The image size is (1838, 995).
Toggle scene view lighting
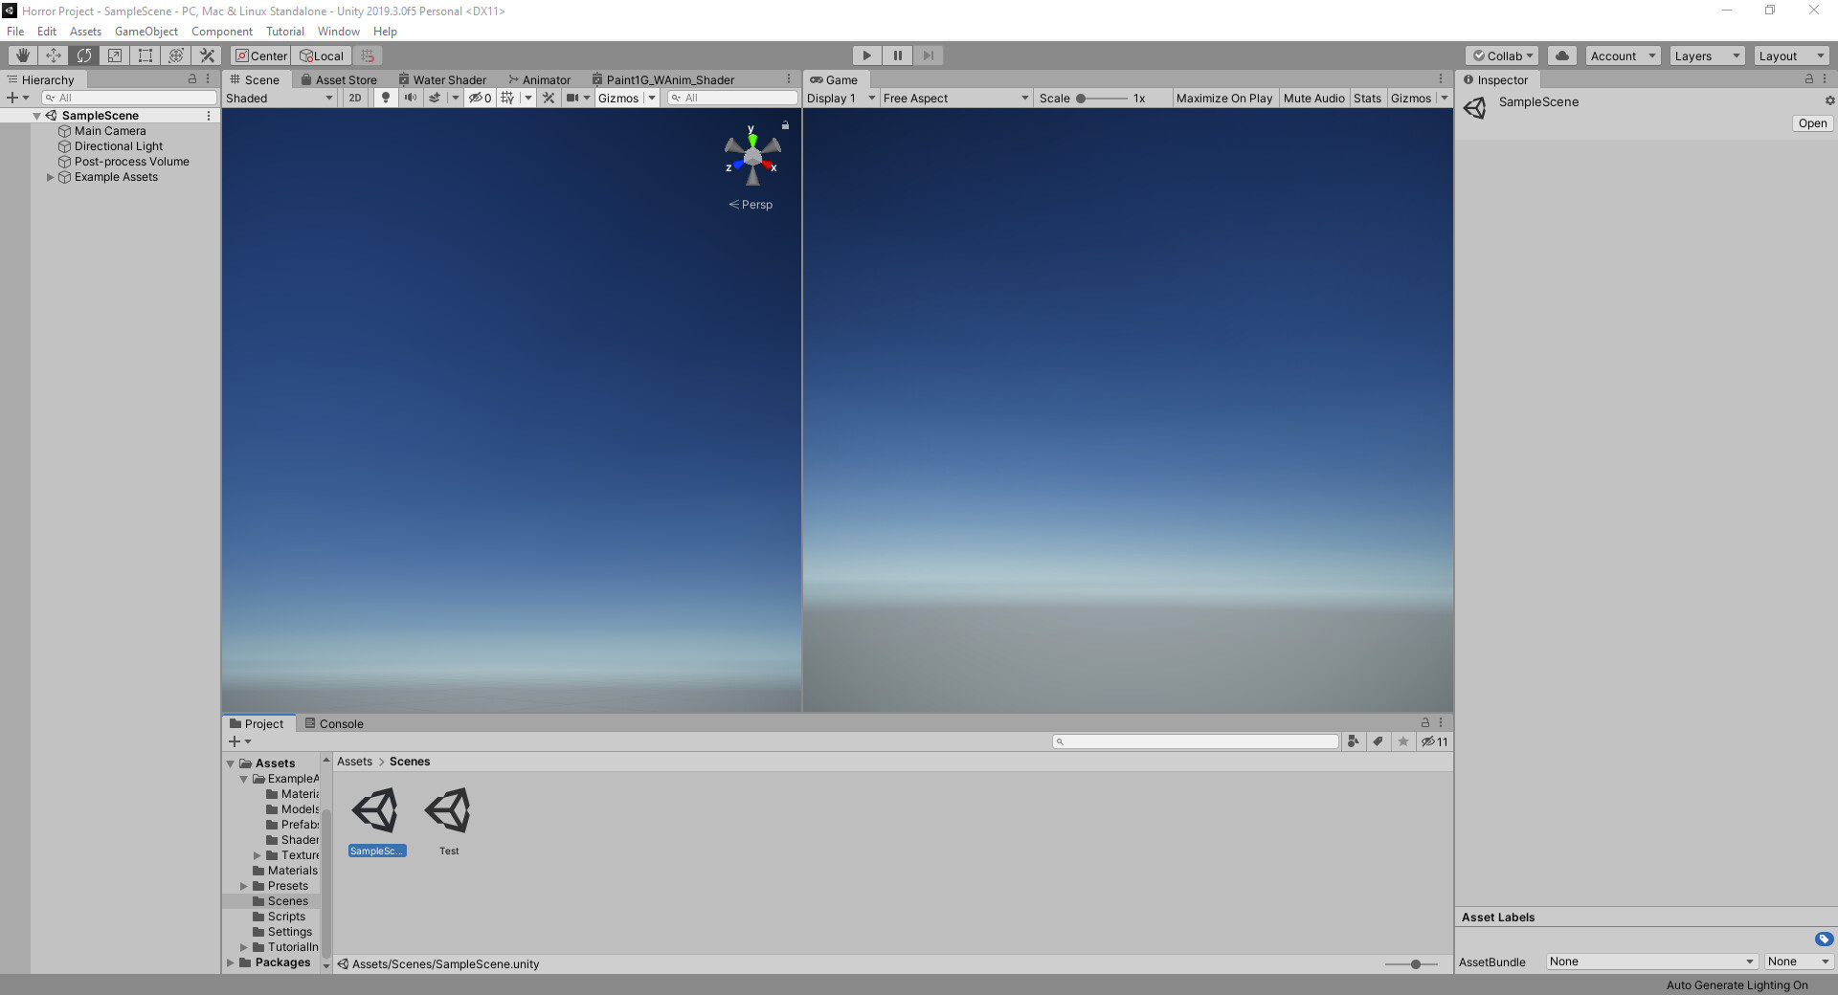pyautogui.click(x=385, y=98)
